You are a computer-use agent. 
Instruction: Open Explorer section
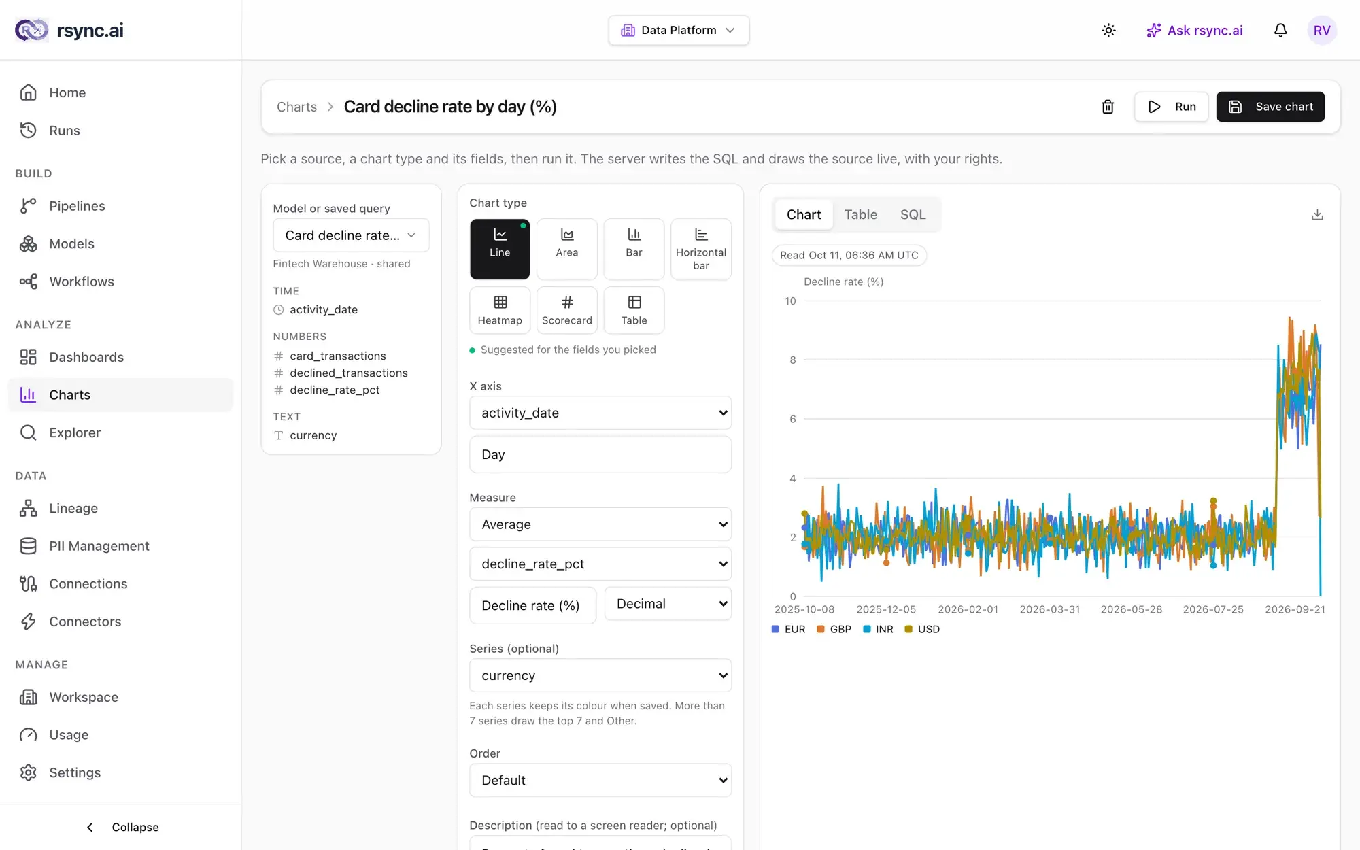pos(121,432)
